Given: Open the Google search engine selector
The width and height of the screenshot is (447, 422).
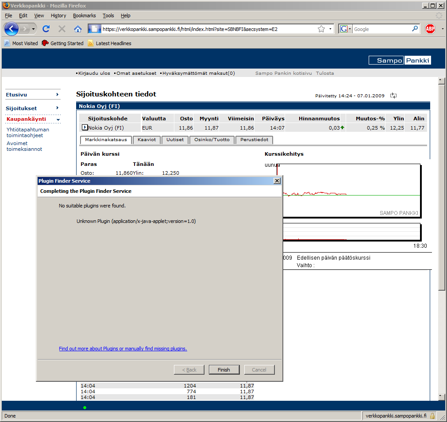Looking at the screenshot, I should point(346,29).
